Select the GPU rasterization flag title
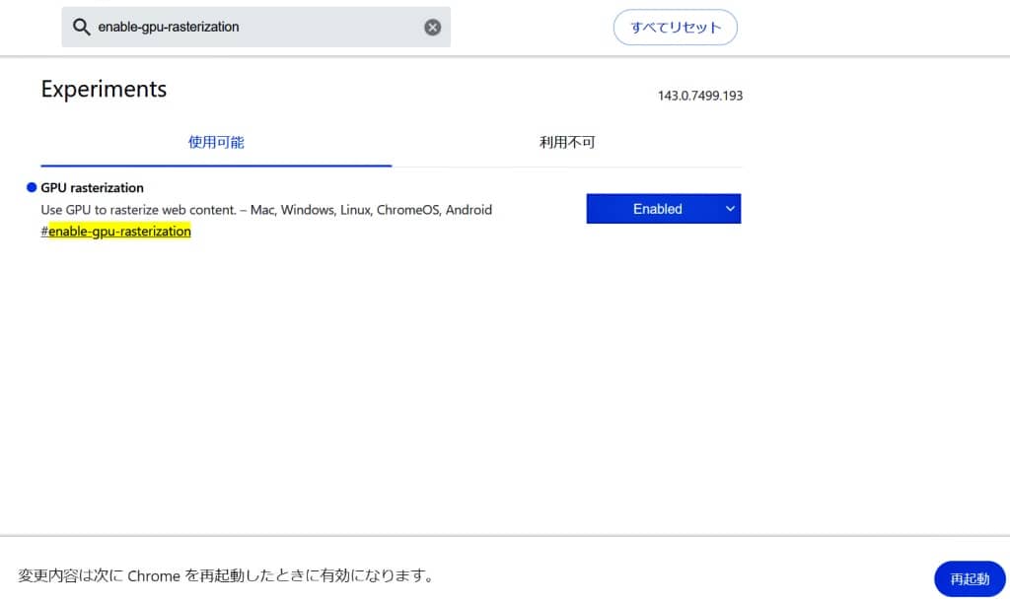Screen dimensions: 1010x603 [92, 187]
